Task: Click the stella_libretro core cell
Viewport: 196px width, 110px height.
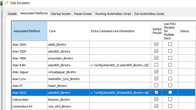Action: [x=68, y=45]
